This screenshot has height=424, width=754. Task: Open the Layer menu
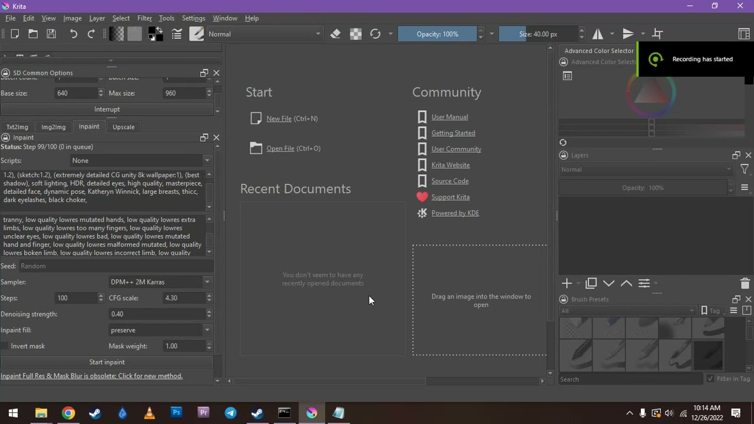(97, 18)
